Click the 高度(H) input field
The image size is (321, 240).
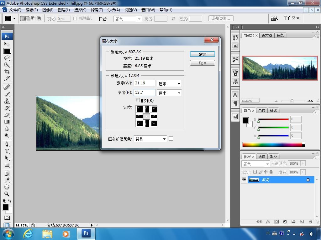(x=145, y=92)
